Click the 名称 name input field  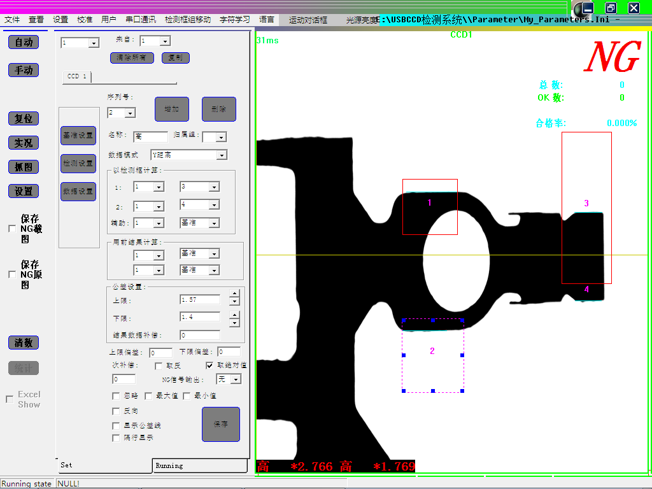point(150,136)
